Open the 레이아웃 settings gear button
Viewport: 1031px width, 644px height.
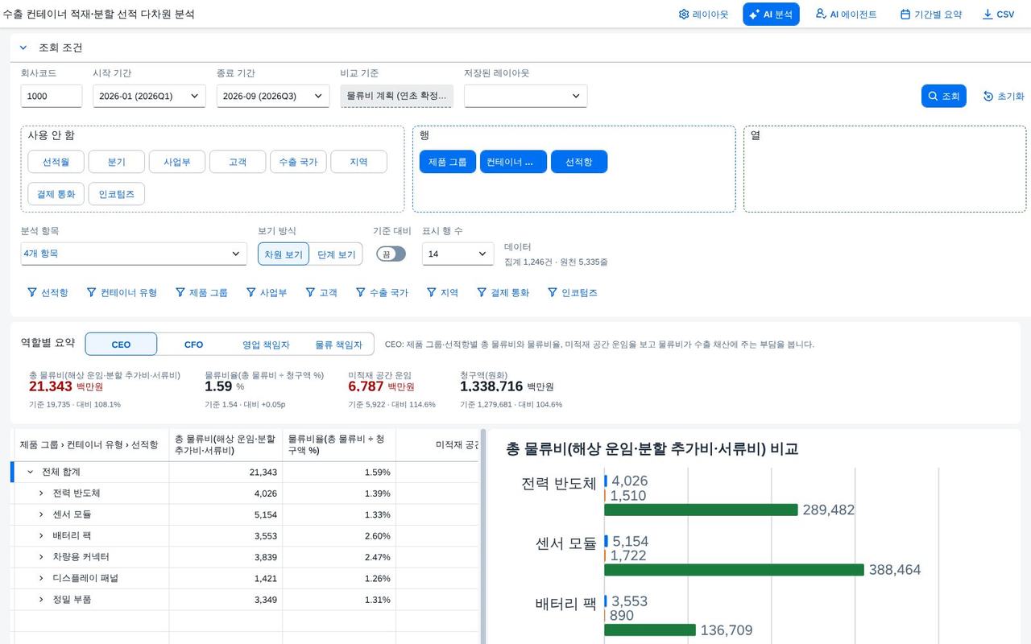pos(703,14)
